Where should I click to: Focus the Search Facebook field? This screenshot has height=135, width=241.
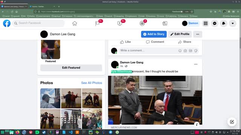tap(38, 23)
